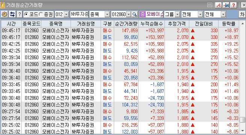The image size is (246, 135).
Task: Click the NH투자증 broker name field
Action: point(79,15)
